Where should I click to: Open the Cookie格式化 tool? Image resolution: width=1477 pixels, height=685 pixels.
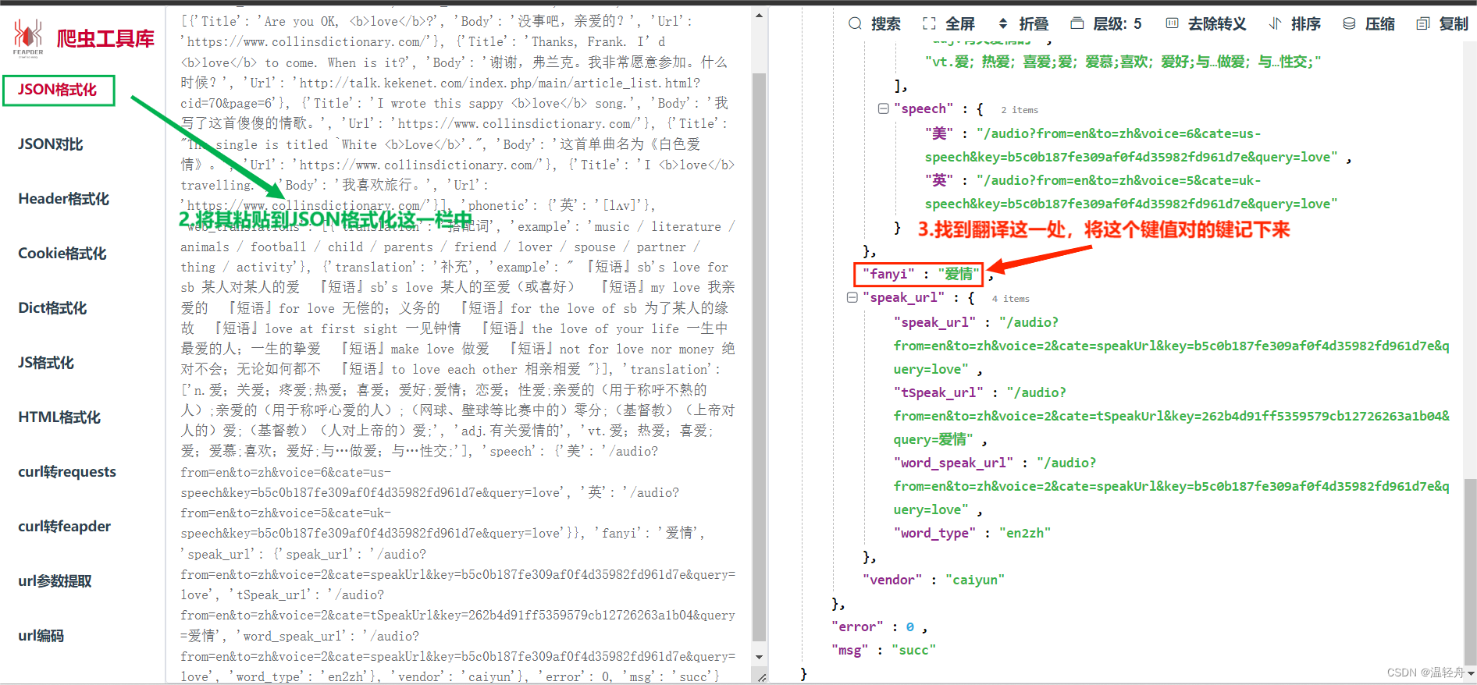(62, 253)
